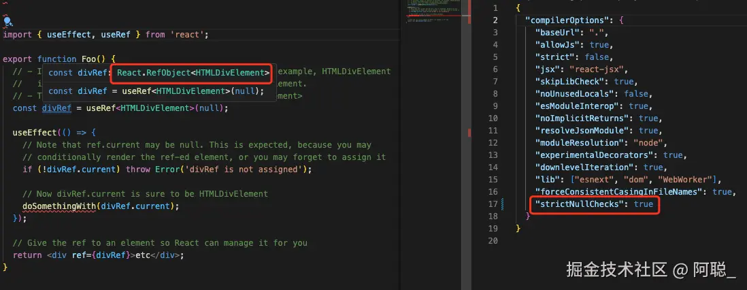Click line number 20 in the gutter
747x290 pixels.
click(x=493, y=240)
